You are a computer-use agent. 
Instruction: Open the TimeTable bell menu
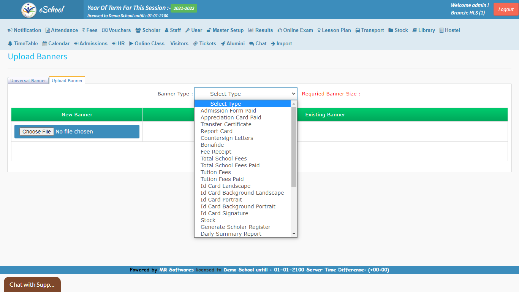23,44
